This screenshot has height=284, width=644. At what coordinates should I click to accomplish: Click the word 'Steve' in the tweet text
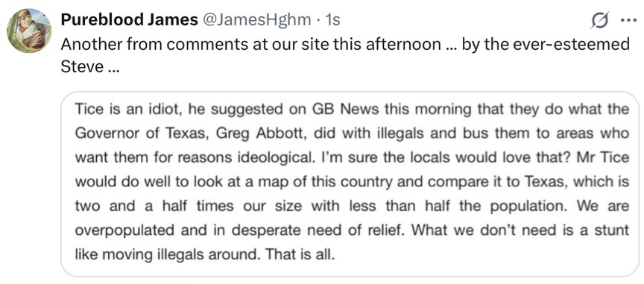pyautogui.click(x=82, y=66)
